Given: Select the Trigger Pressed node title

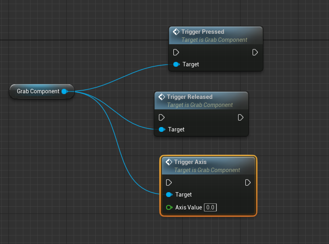Looking at the screenshot, I should pos(203,32).
